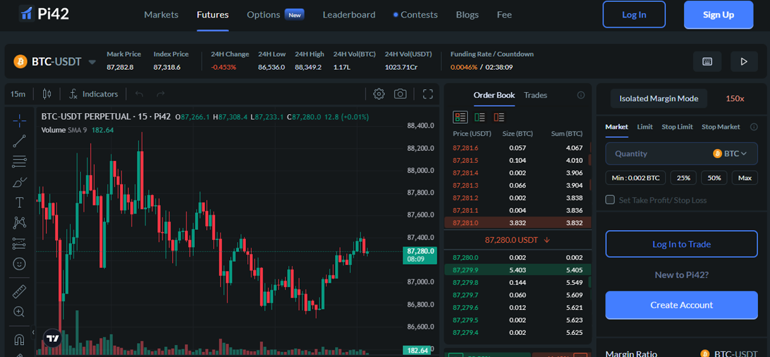This screenshot has width=770, height=357.
Task: Set quantity to 50% preset
Action: [x=714, y=178]
